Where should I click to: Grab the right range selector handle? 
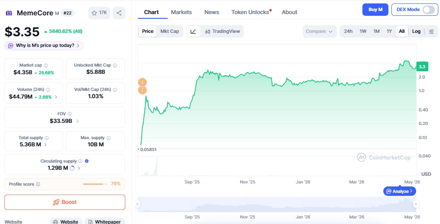click(x=416, y=204)
